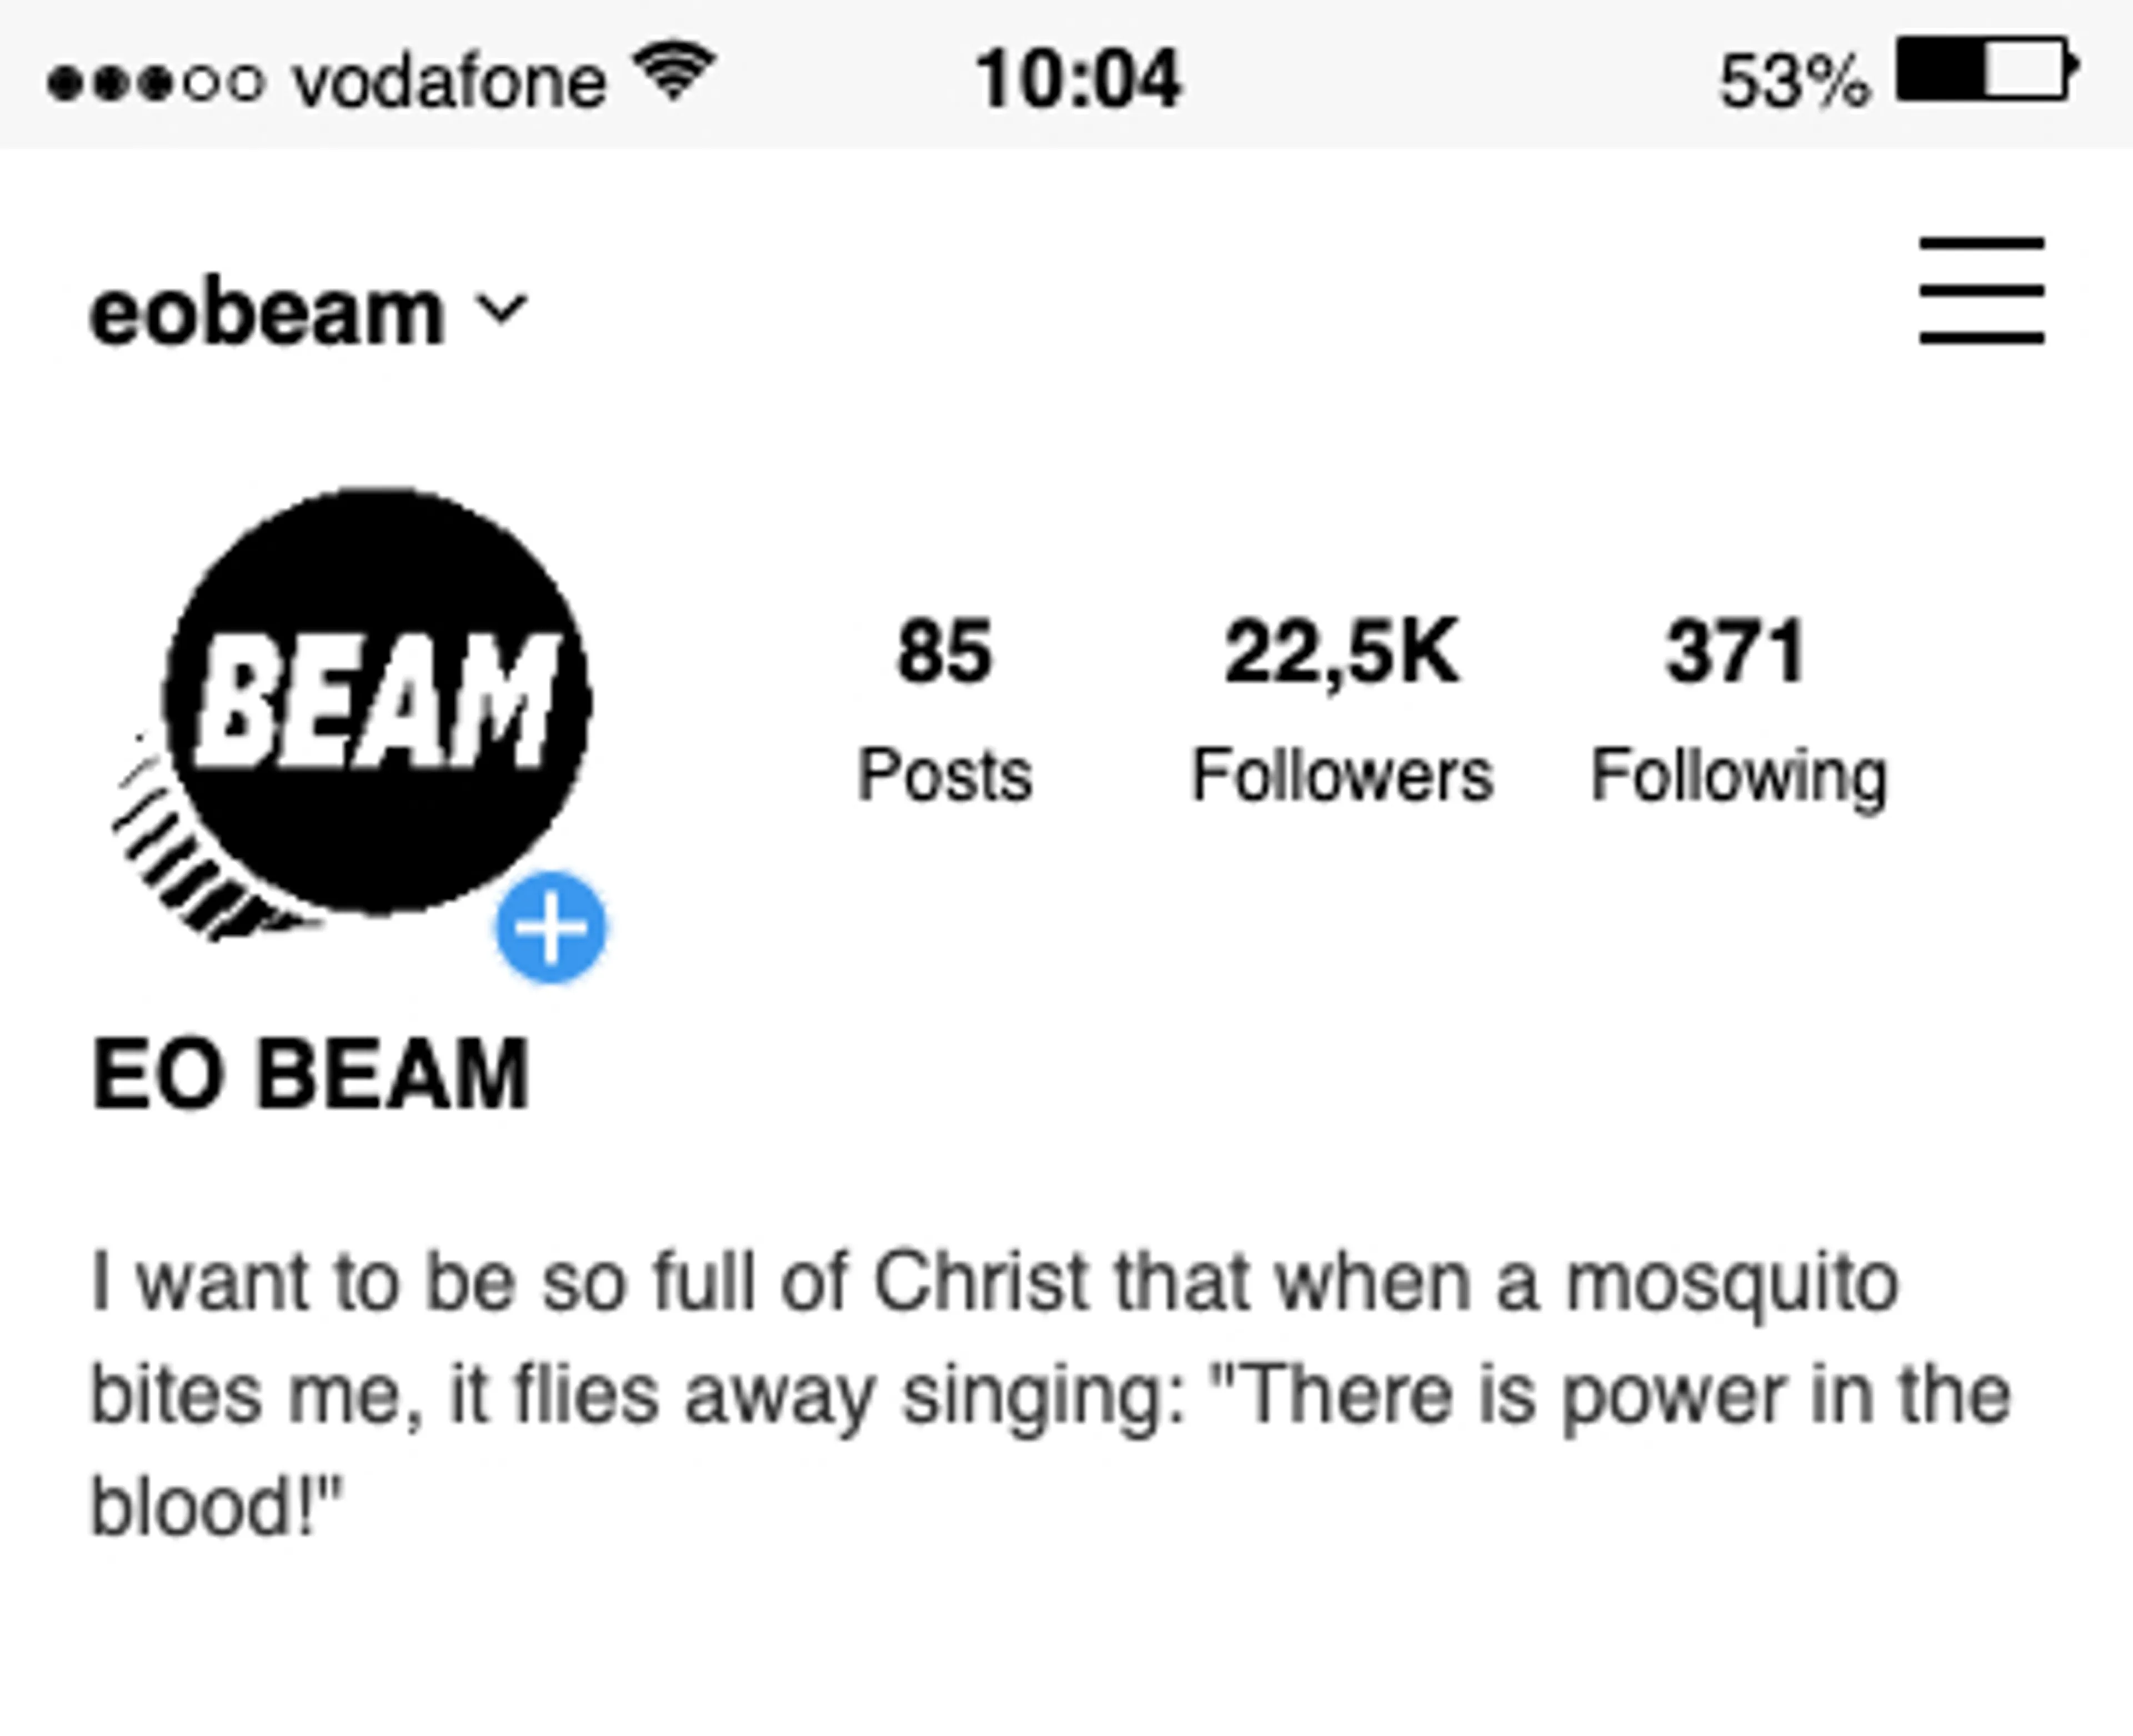Click the 22,5K followers count
This screenshot has width=2133, height=1736.
(1341, 652)
